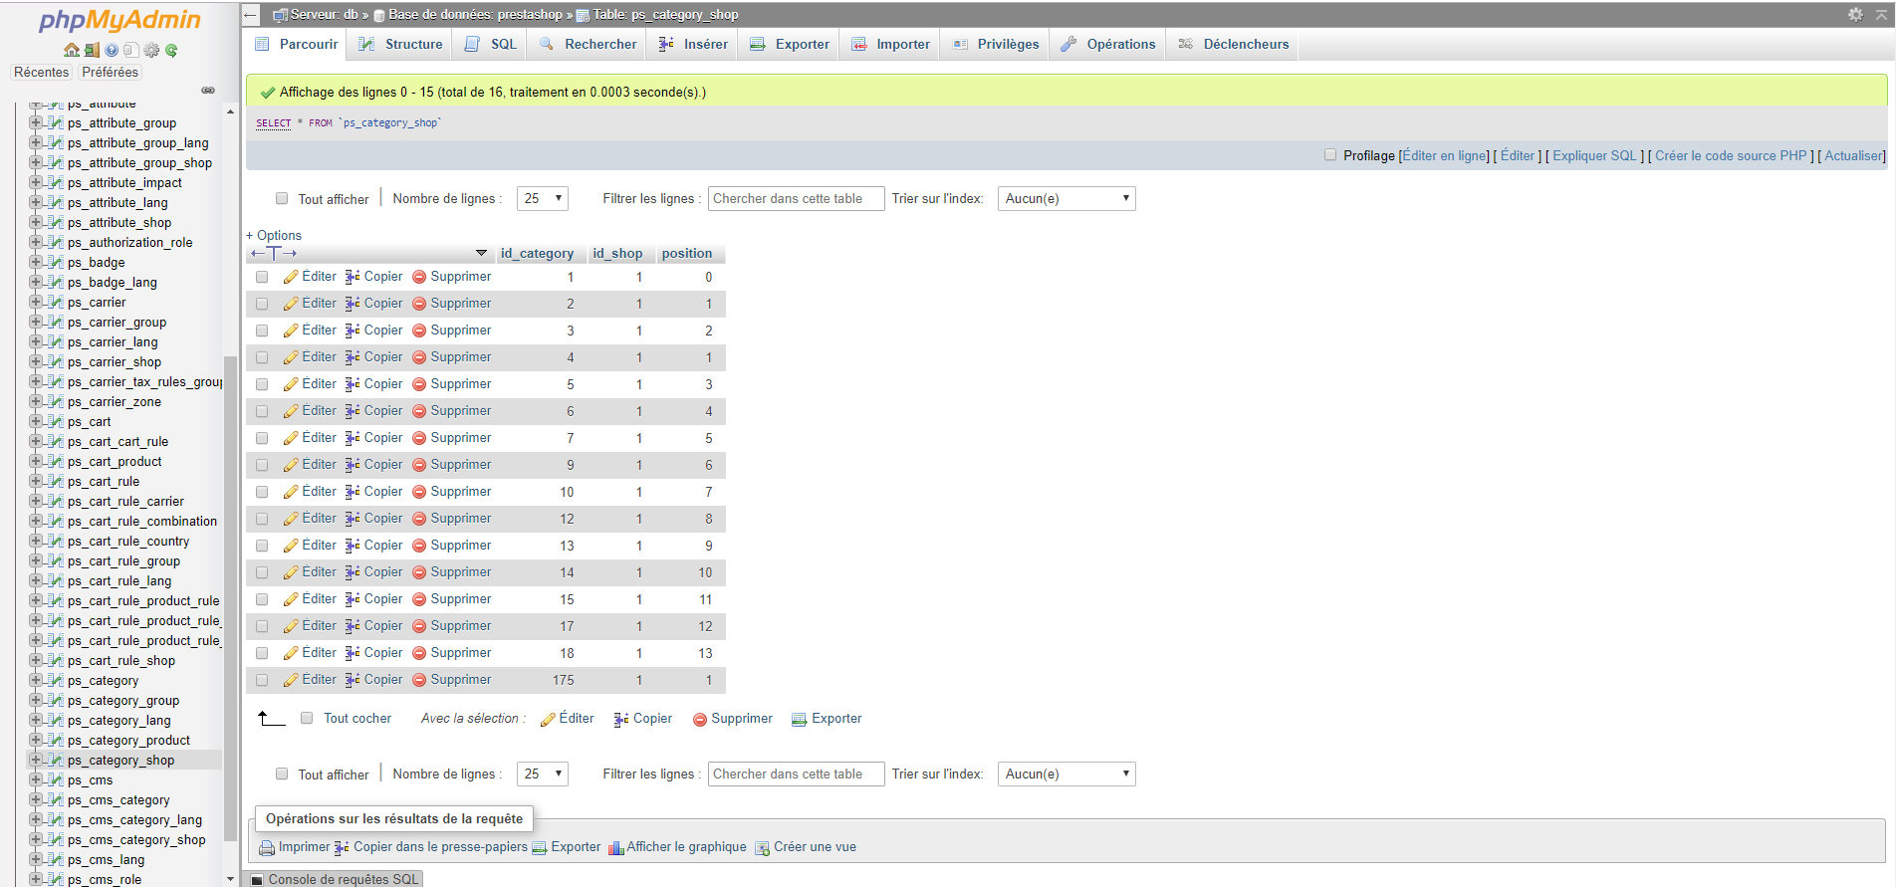Click the Actualiser link

coord(1853,155)
